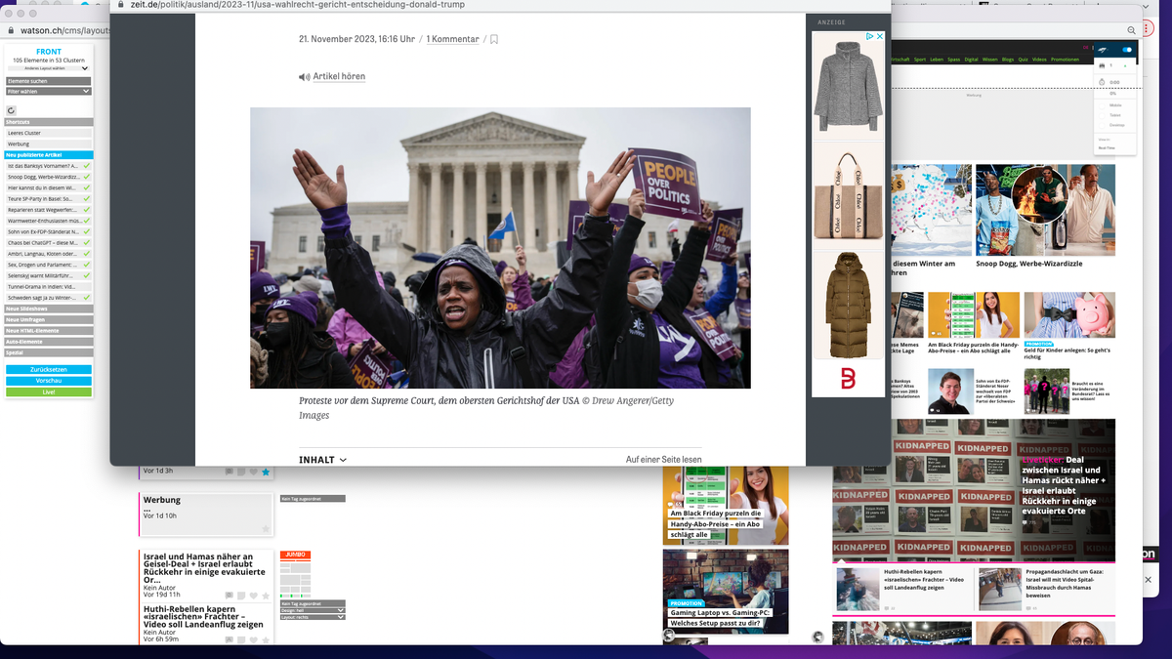The image size is (1172, 659).
Task: Click the star icon on the Werbung card
Action: click(x=265, y=528)
